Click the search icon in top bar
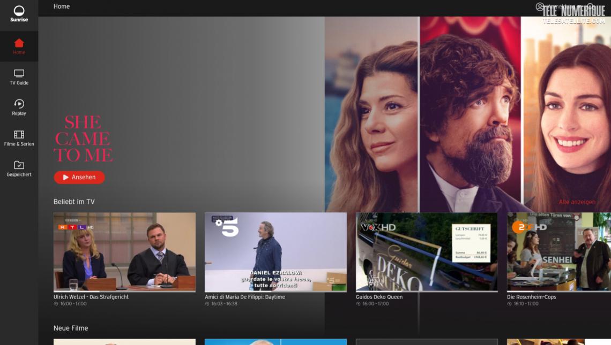Viewport: 611px width, 345px height. click(x=591, y=7)
